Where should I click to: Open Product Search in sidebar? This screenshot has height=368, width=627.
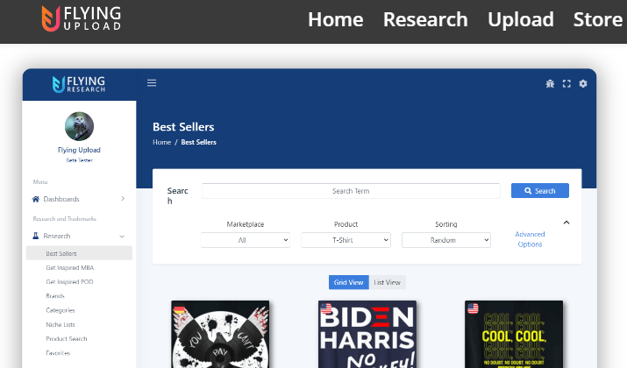(x=67, y=338)
